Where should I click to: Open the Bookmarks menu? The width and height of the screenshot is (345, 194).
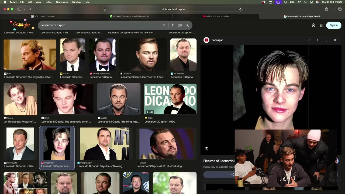[62, 2]
